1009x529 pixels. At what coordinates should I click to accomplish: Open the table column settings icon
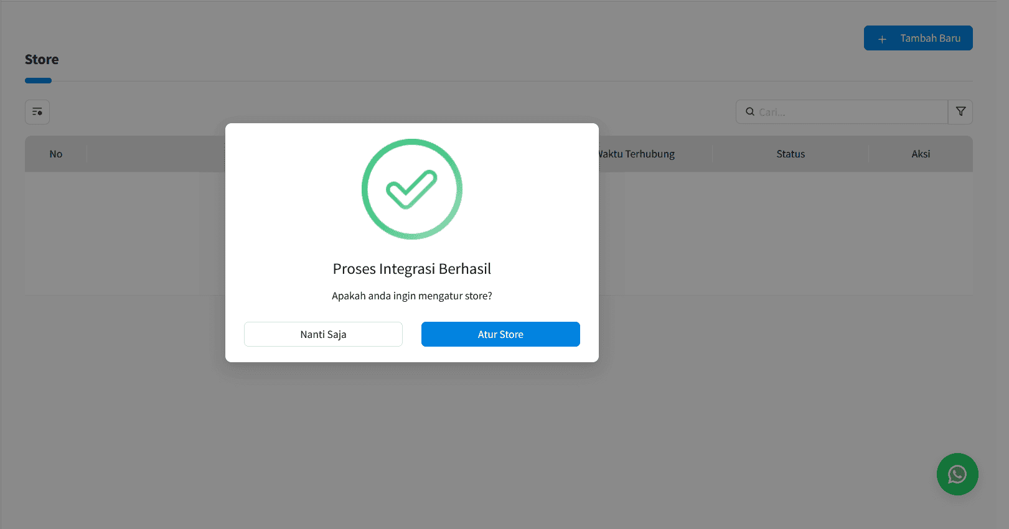click(x=37, y=112)
